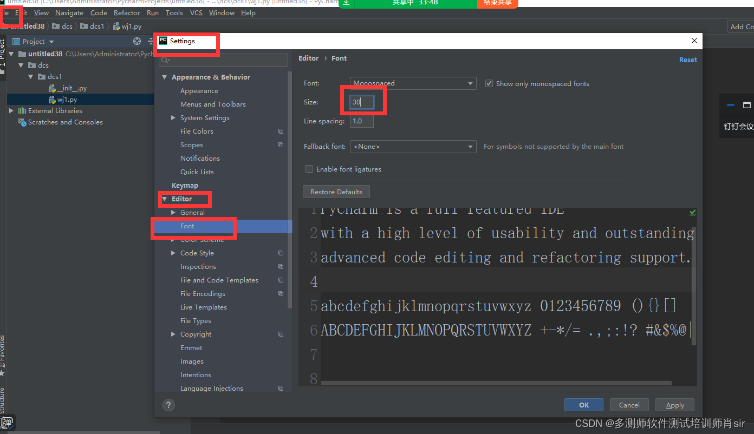Image resolution: width=754 pixels, height=434 pixels.
Task: Click the dcs breadcrumb in navigation bar
Action: 62,26
